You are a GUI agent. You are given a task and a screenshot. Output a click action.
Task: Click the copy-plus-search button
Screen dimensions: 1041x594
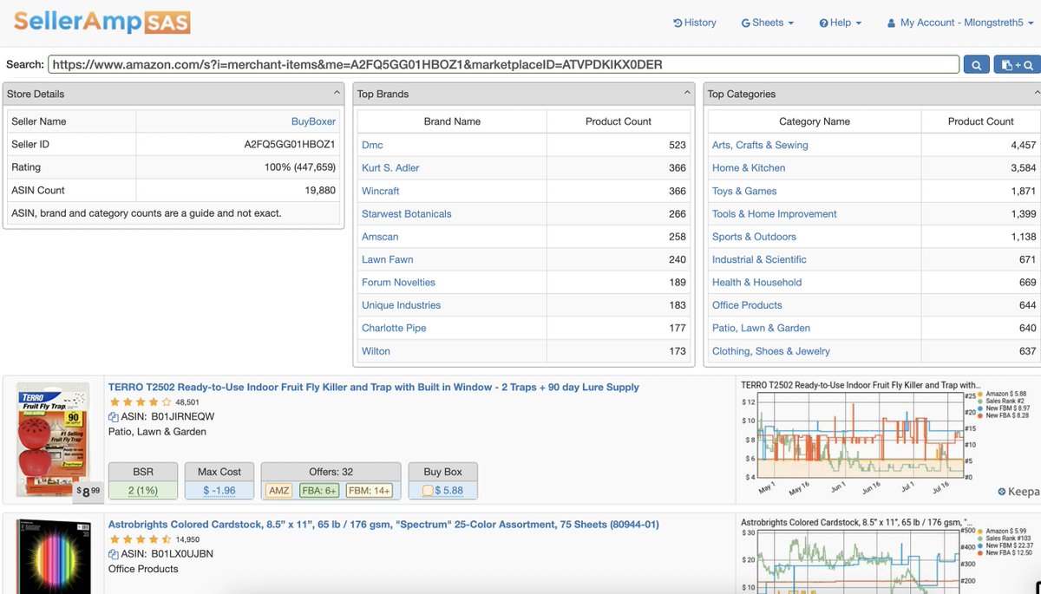click(x=1017, y=64)
